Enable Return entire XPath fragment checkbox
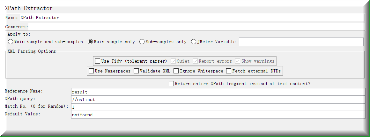Screen dimensions: 370x137 (x=240, y=84)
